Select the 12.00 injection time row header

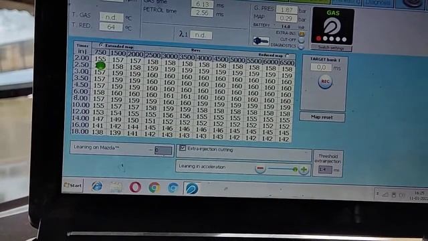(80, 111)
